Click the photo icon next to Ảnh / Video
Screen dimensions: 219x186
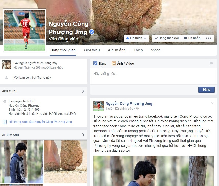tap(114, 63)
